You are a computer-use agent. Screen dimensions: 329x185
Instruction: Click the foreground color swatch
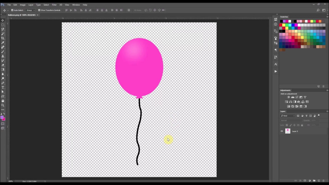coord(2,117)
